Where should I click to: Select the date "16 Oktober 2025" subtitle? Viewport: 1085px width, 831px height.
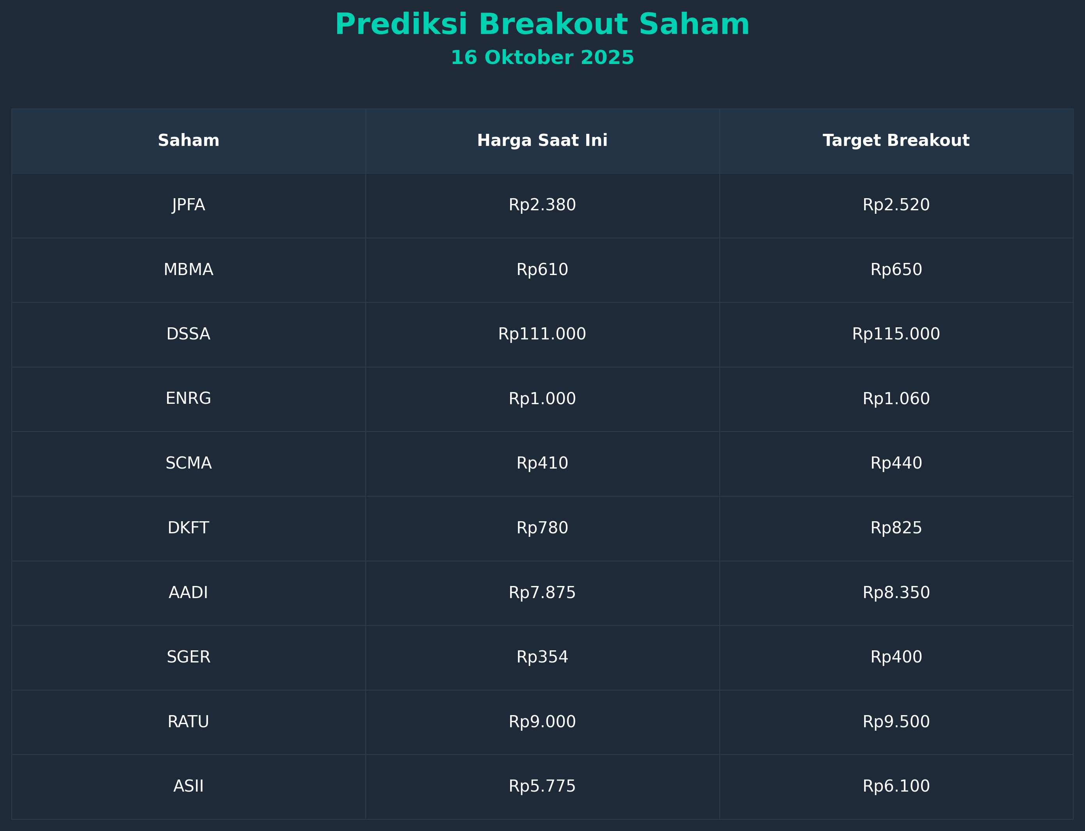(x=542, y=58)
